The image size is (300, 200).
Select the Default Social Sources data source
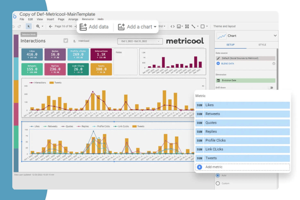click(246, 58)
